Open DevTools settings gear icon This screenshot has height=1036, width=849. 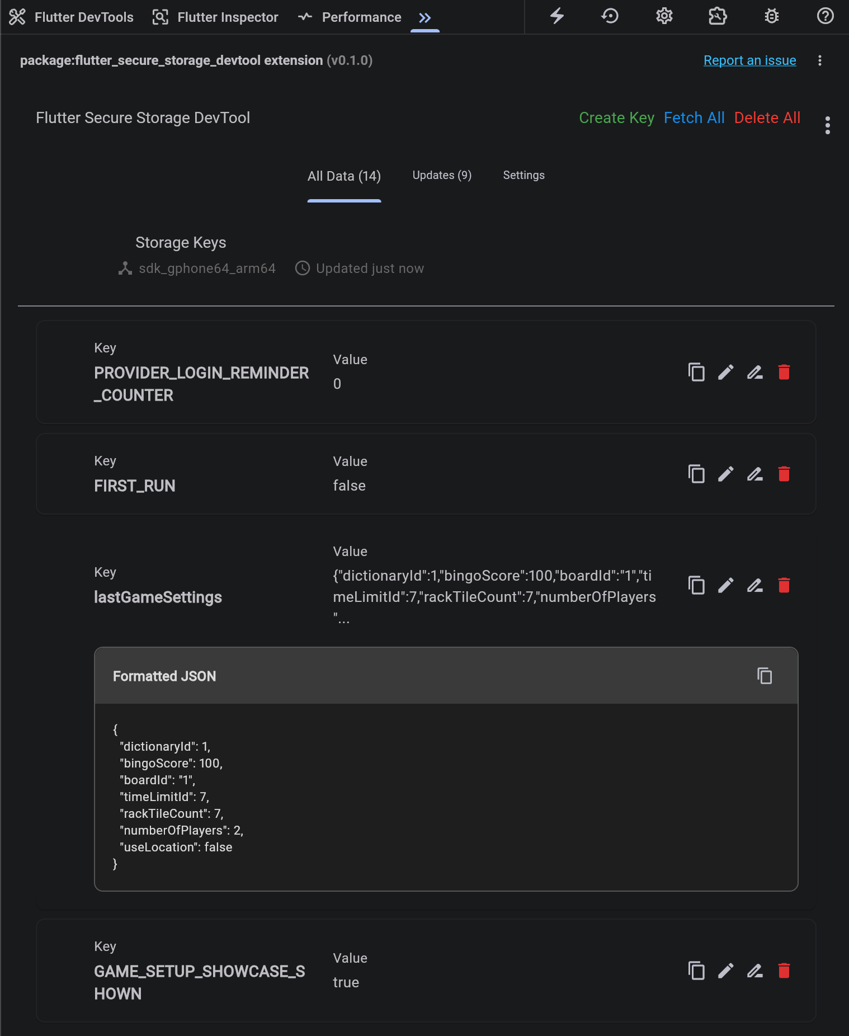click(664, 16)
